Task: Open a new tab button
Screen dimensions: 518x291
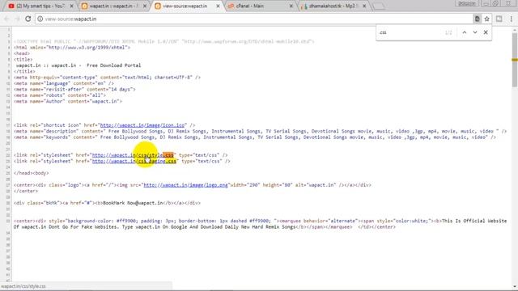Action: tap(379, 6)
